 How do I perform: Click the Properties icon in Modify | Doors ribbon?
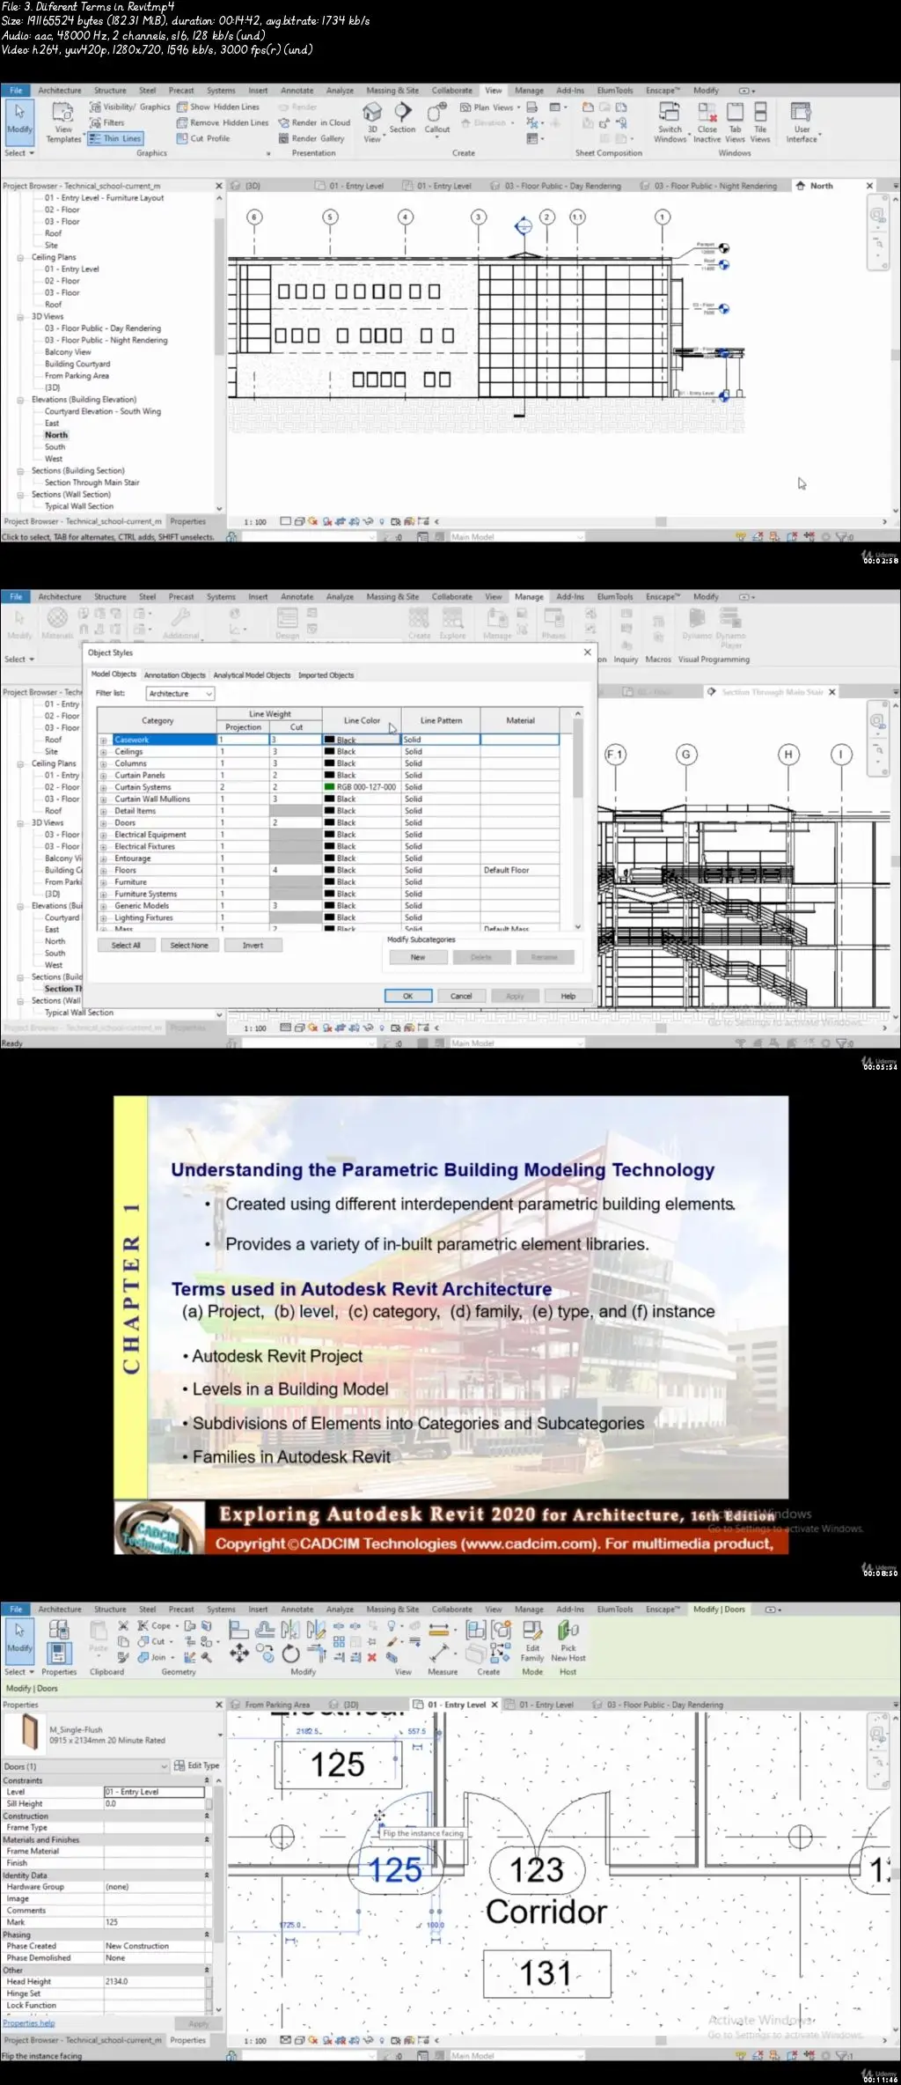click(60, 1652)
